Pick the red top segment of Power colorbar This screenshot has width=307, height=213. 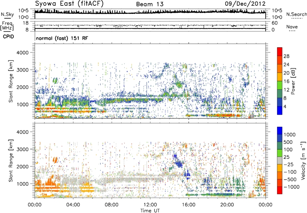[280, 52]
